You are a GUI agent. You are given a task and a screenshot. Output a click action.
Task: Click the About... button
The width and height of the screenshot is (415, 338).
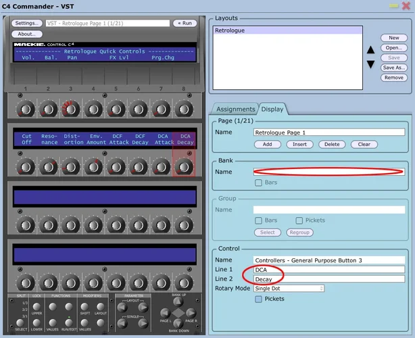(27, 34)
